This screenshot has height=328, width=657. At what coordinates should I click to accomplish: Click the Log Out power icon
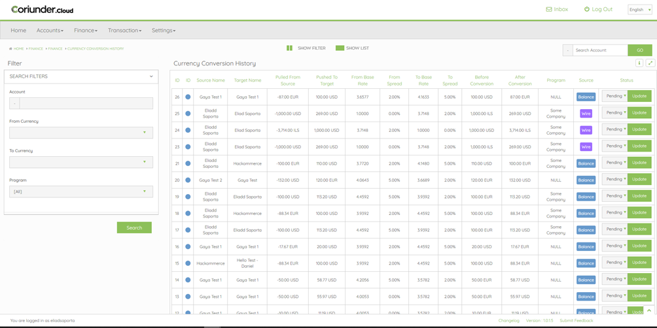(586, 9)
